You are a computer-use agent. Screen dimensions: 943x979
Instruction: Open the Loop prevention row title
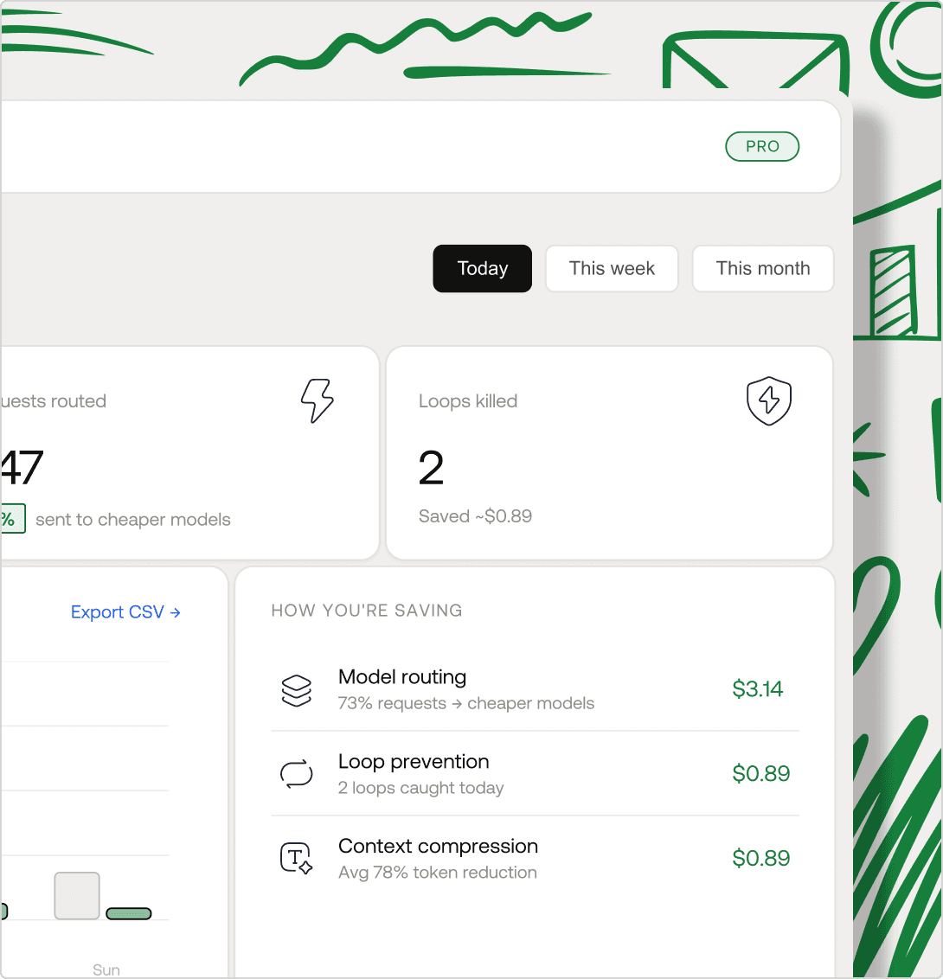pyautogui.click(x=414, y=762)
